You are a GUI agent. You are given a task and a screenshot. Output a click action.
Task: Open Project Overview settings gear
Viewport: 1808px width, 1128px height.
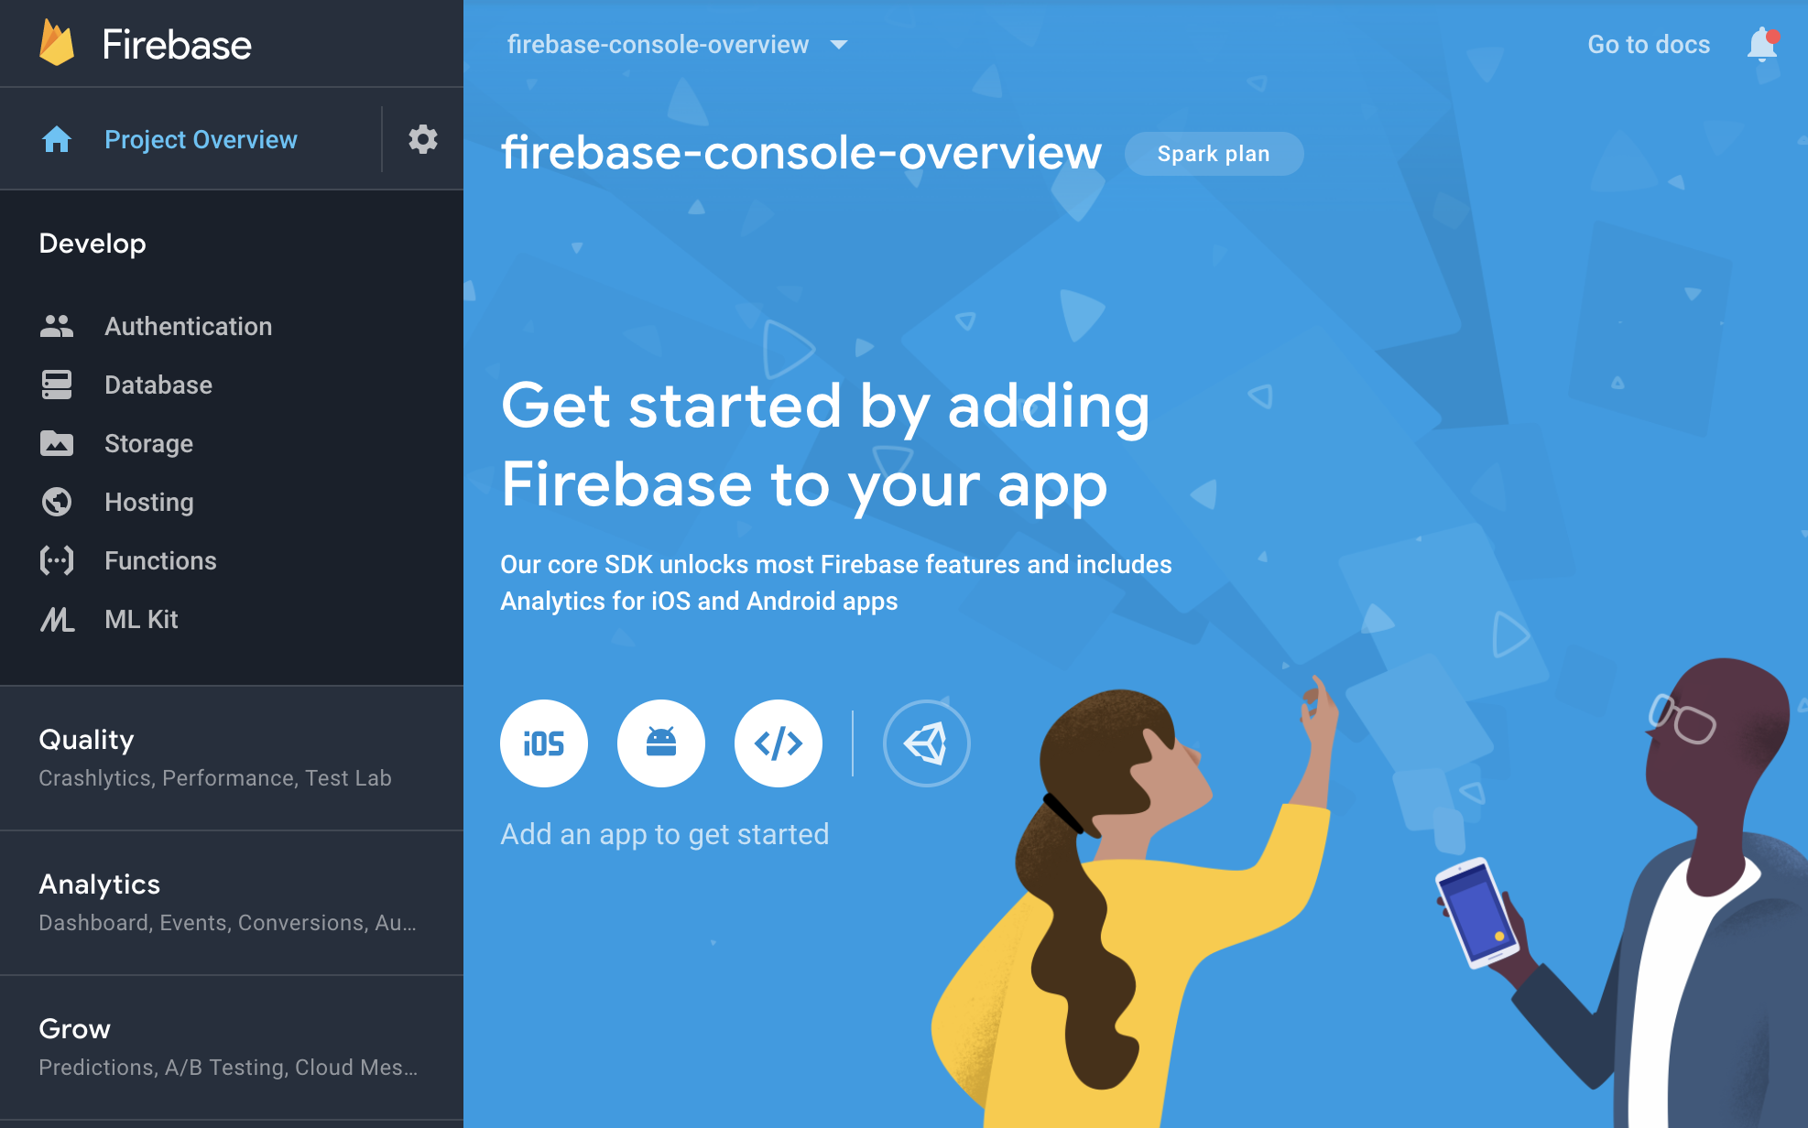click(x=422, y=137)
